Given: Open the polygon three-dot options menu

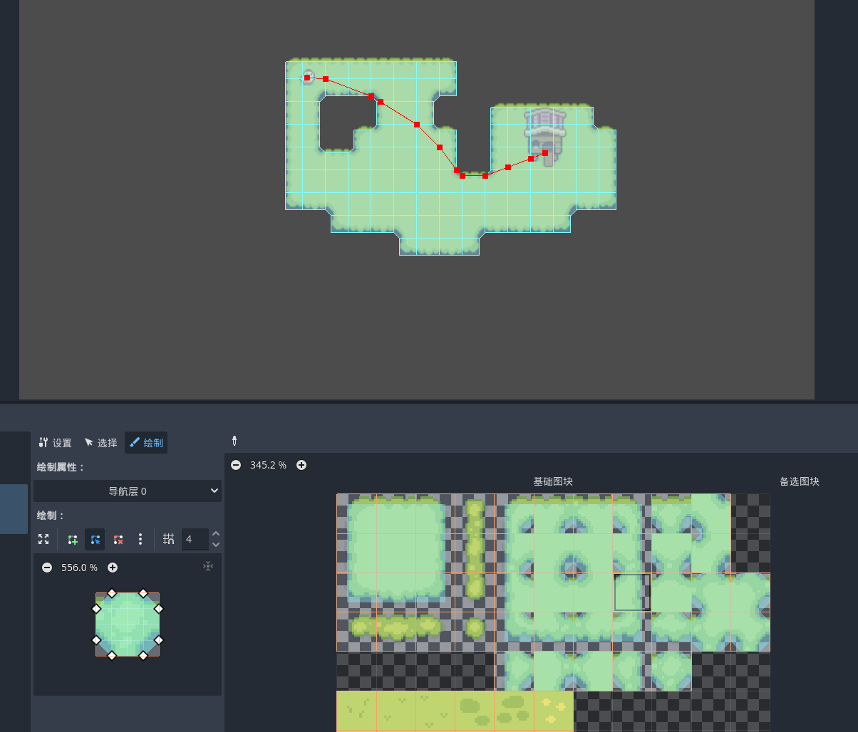Looking at the screenshot, I should [140, 539].
